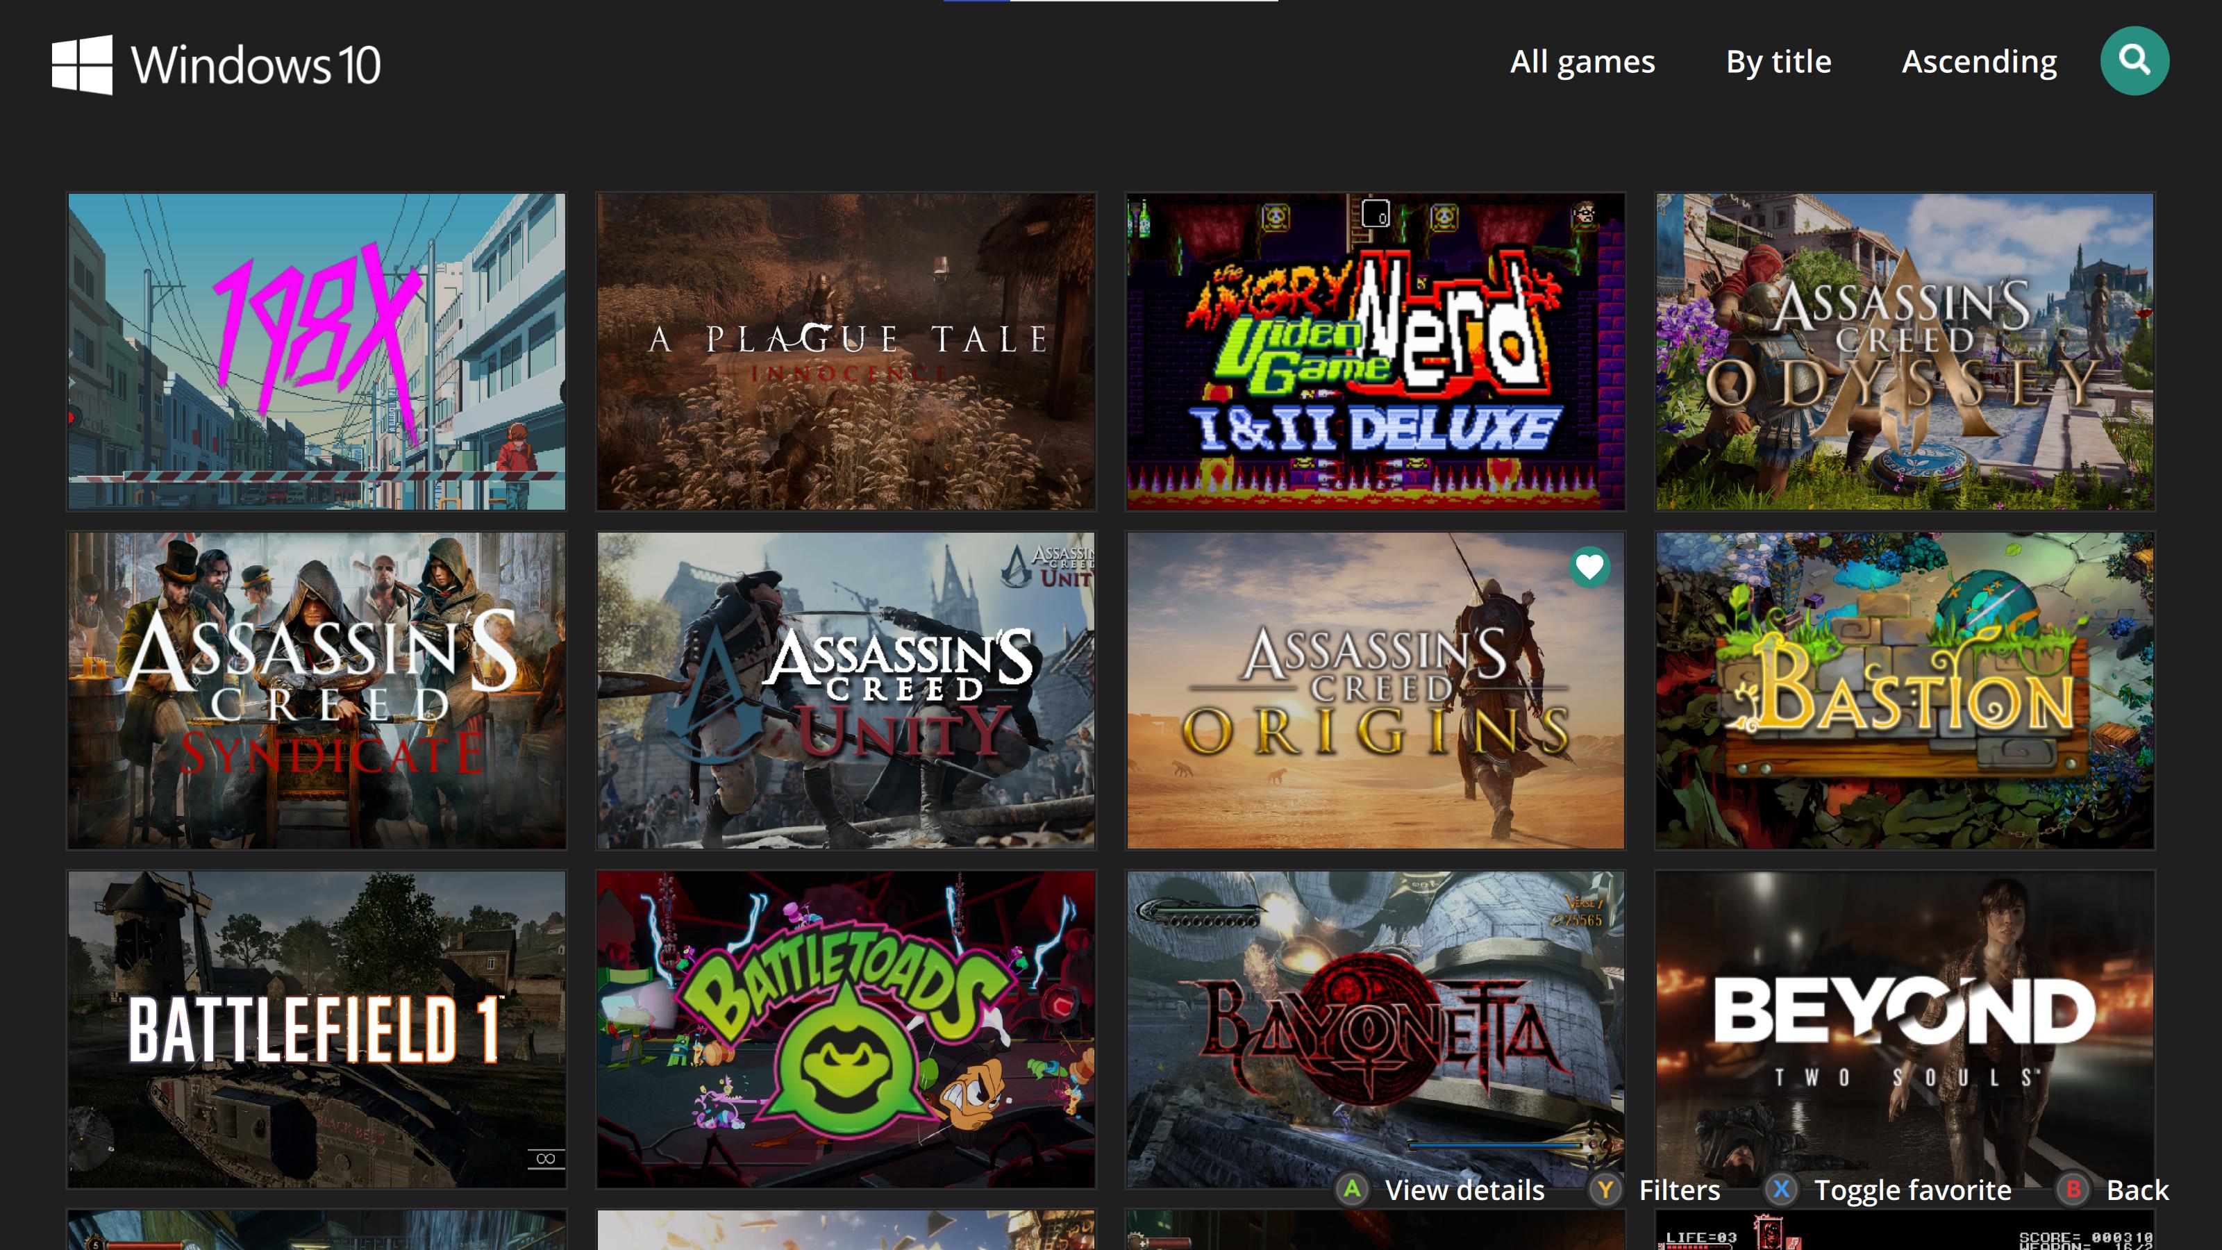This screenshot has height=1250, width=2222.
Task: Toggle favorite heart on Assassin's Creed Origins
Action: coord(1589,567)
